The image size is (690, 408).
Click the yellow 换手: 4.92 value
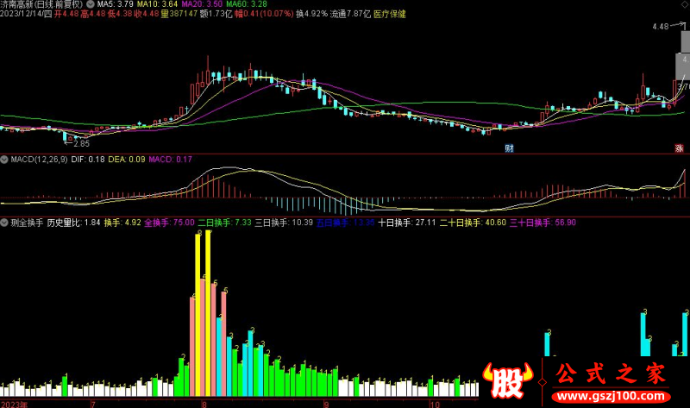point(122,223)
